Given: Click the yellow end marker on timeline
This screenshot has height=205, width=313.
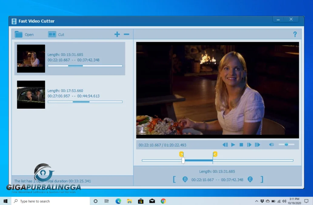Looking at the screenshot, I should pyautogui.click(x=215, y=154).
